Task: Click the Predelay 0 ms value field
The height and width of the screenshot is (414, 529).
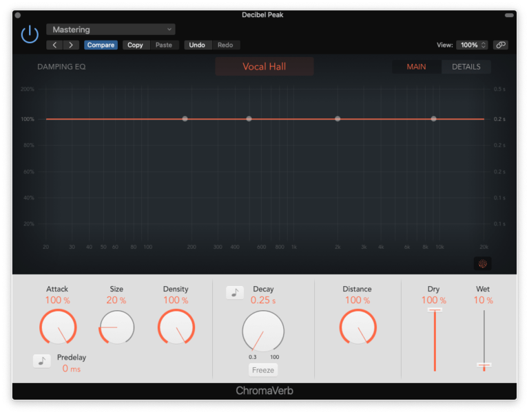Action: click(x=71, y=369)
